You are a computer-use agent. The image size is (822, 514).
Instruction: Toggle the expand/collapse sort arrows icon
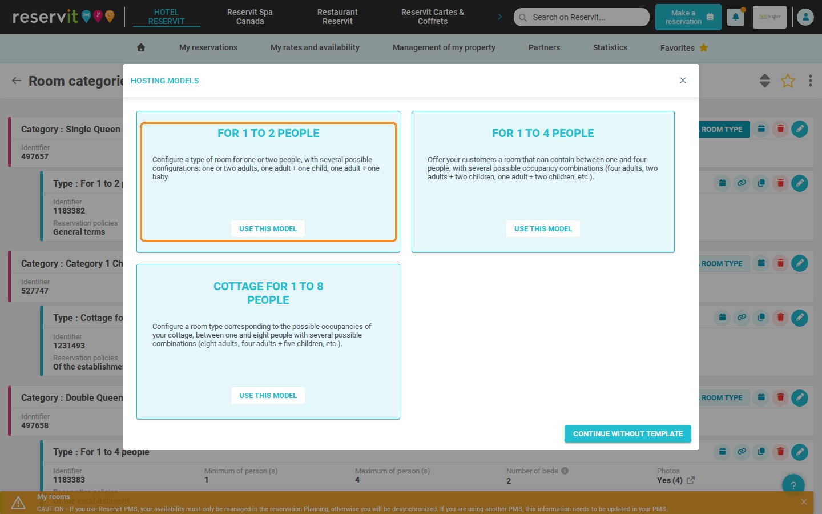point(765,81)
